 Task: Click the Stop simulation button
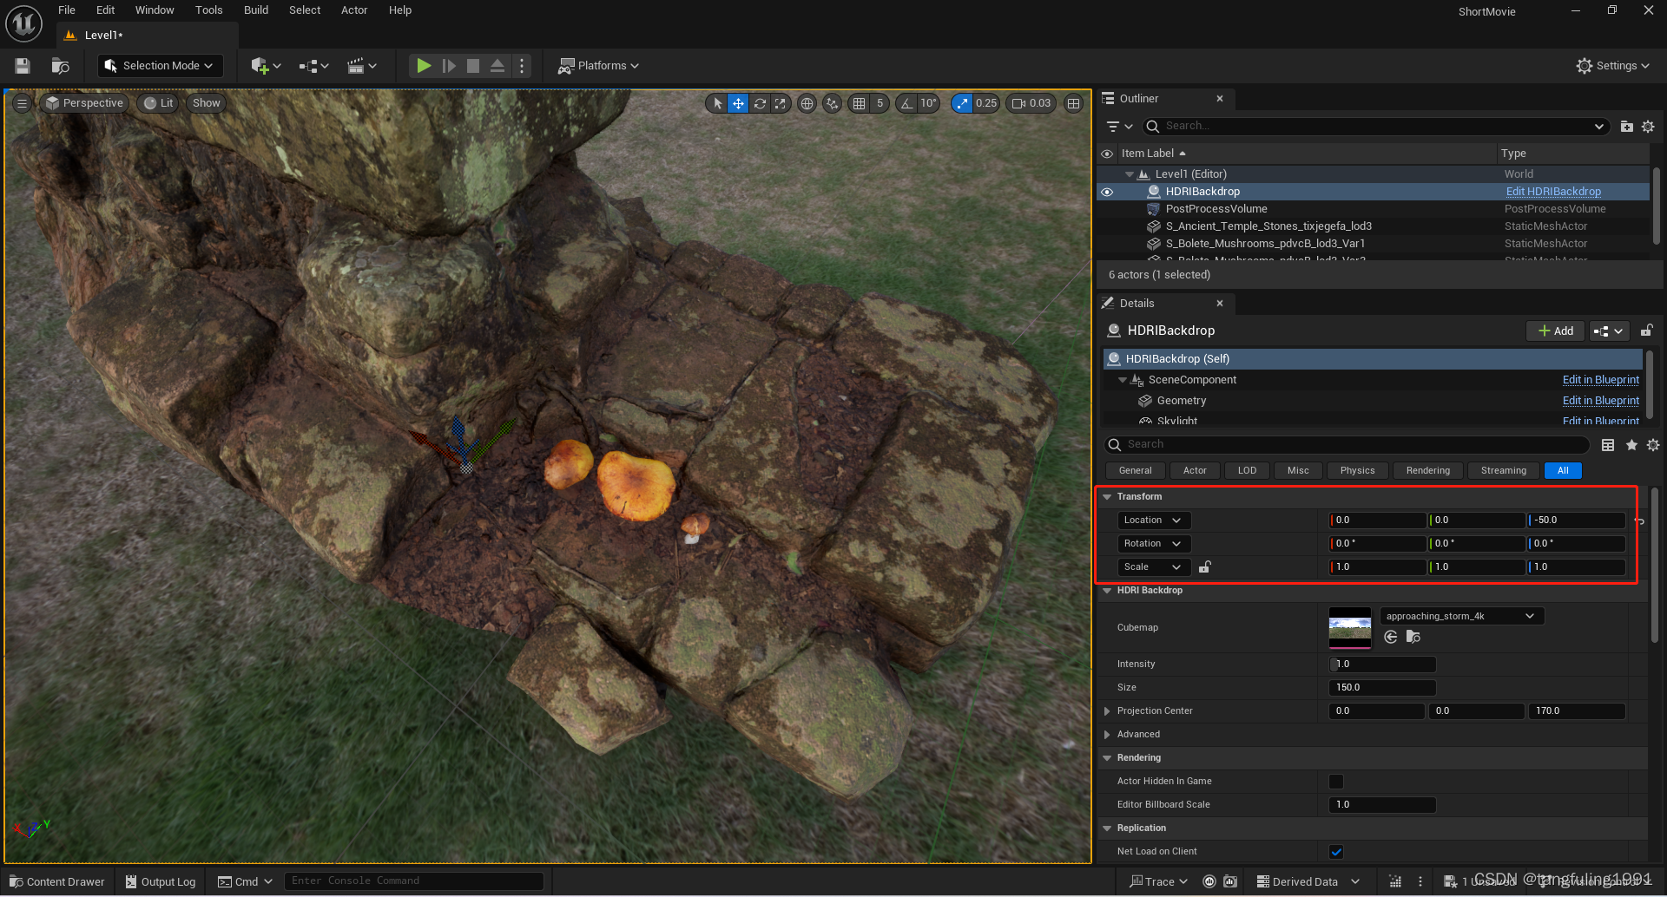[x=473, y=66]
